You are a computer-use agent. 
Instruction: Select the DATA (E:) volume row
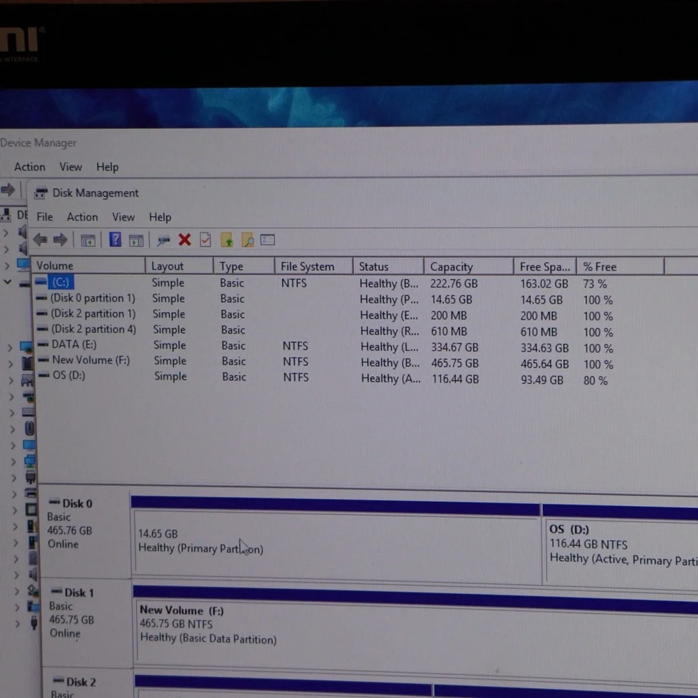74,345
